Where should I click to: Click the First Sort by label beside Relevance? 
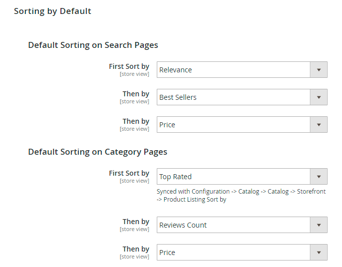pos(129,66)
